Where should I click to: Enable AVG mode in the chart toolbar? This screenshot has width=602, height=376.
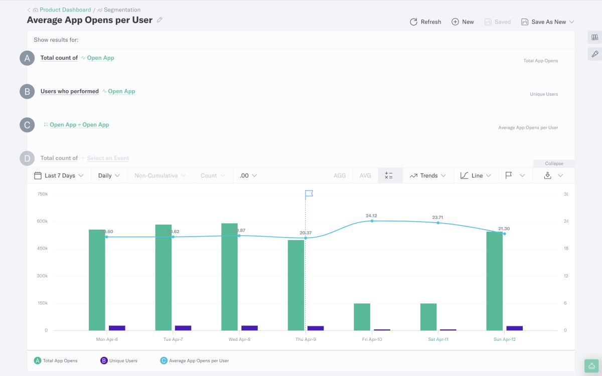coord(365,175)
